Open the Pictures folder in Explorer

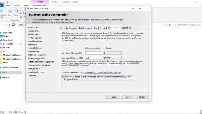point(6,47)
